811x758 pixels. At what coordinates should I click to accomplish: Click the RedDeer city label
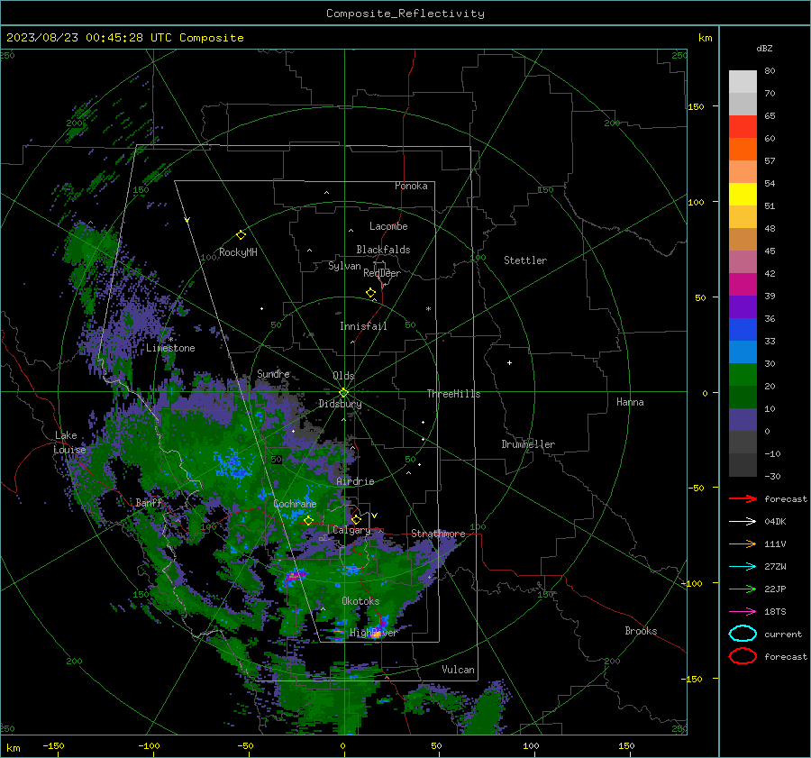click(382, 273)
